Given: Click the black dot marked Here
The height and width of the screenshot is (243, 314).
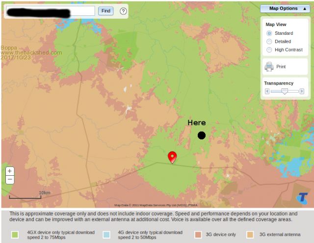Looking at the screenshot, I should (x=202, y=135).
